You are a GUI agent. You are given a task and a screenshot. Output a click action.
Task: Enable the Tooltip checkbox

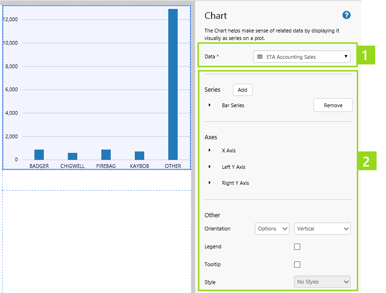(297, 264)
